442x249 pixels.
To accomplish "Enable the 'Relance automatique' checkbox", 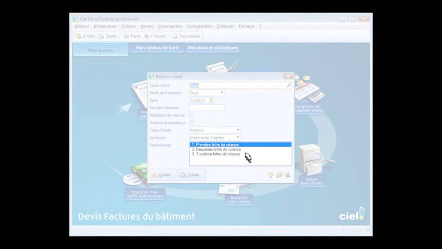I will click(x=192, y=123).
